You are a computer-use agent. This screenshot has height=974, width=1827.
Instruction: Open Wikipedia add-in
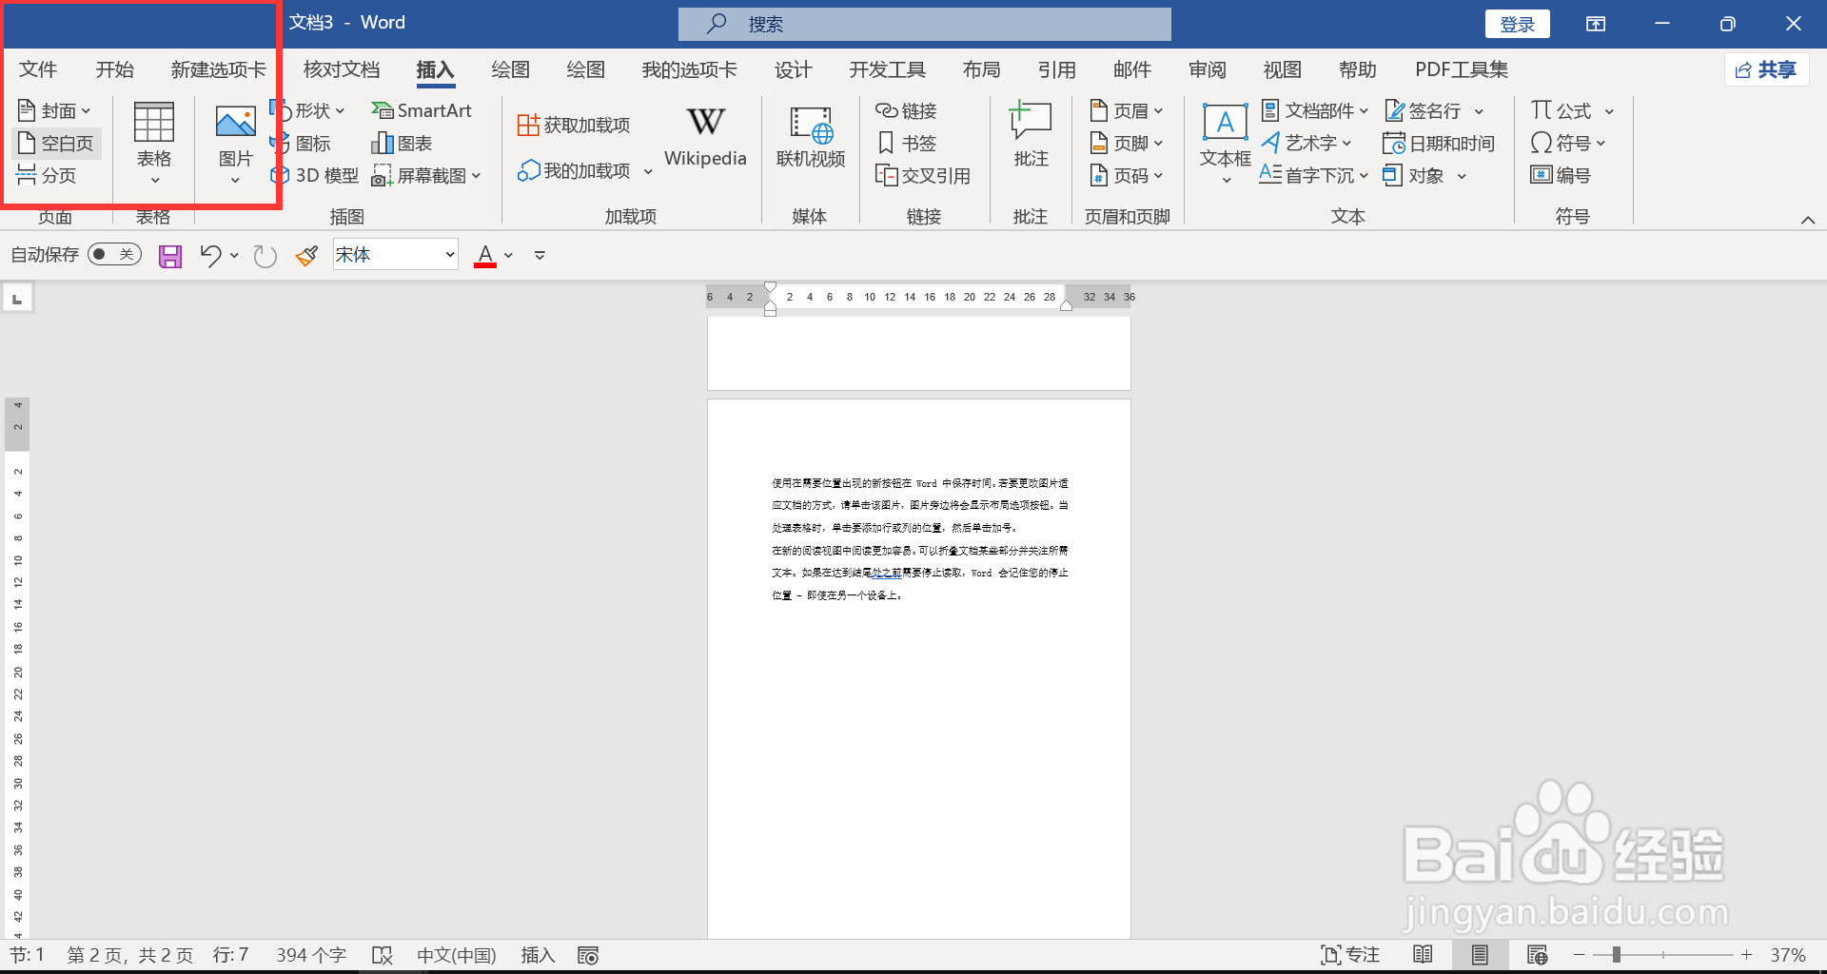tap(705, 138)
